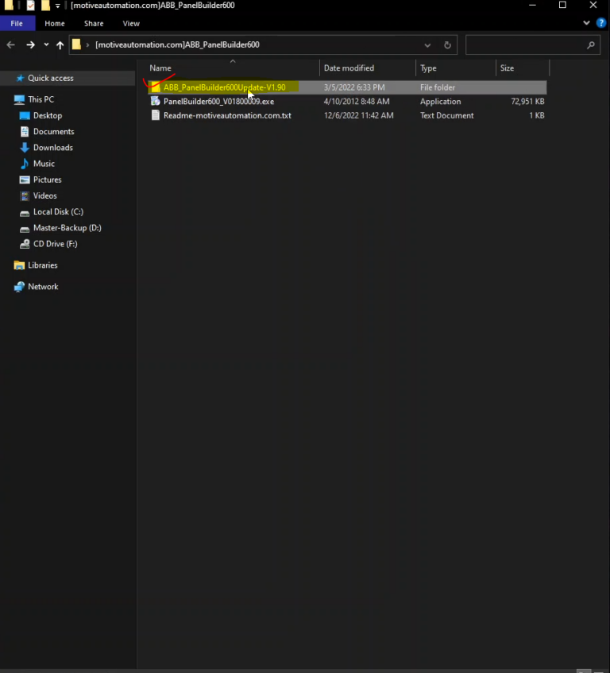The width and height of the screenshot is (610, 673).
Task: Switch to the View ribbon tab
Action: point(131,24)
